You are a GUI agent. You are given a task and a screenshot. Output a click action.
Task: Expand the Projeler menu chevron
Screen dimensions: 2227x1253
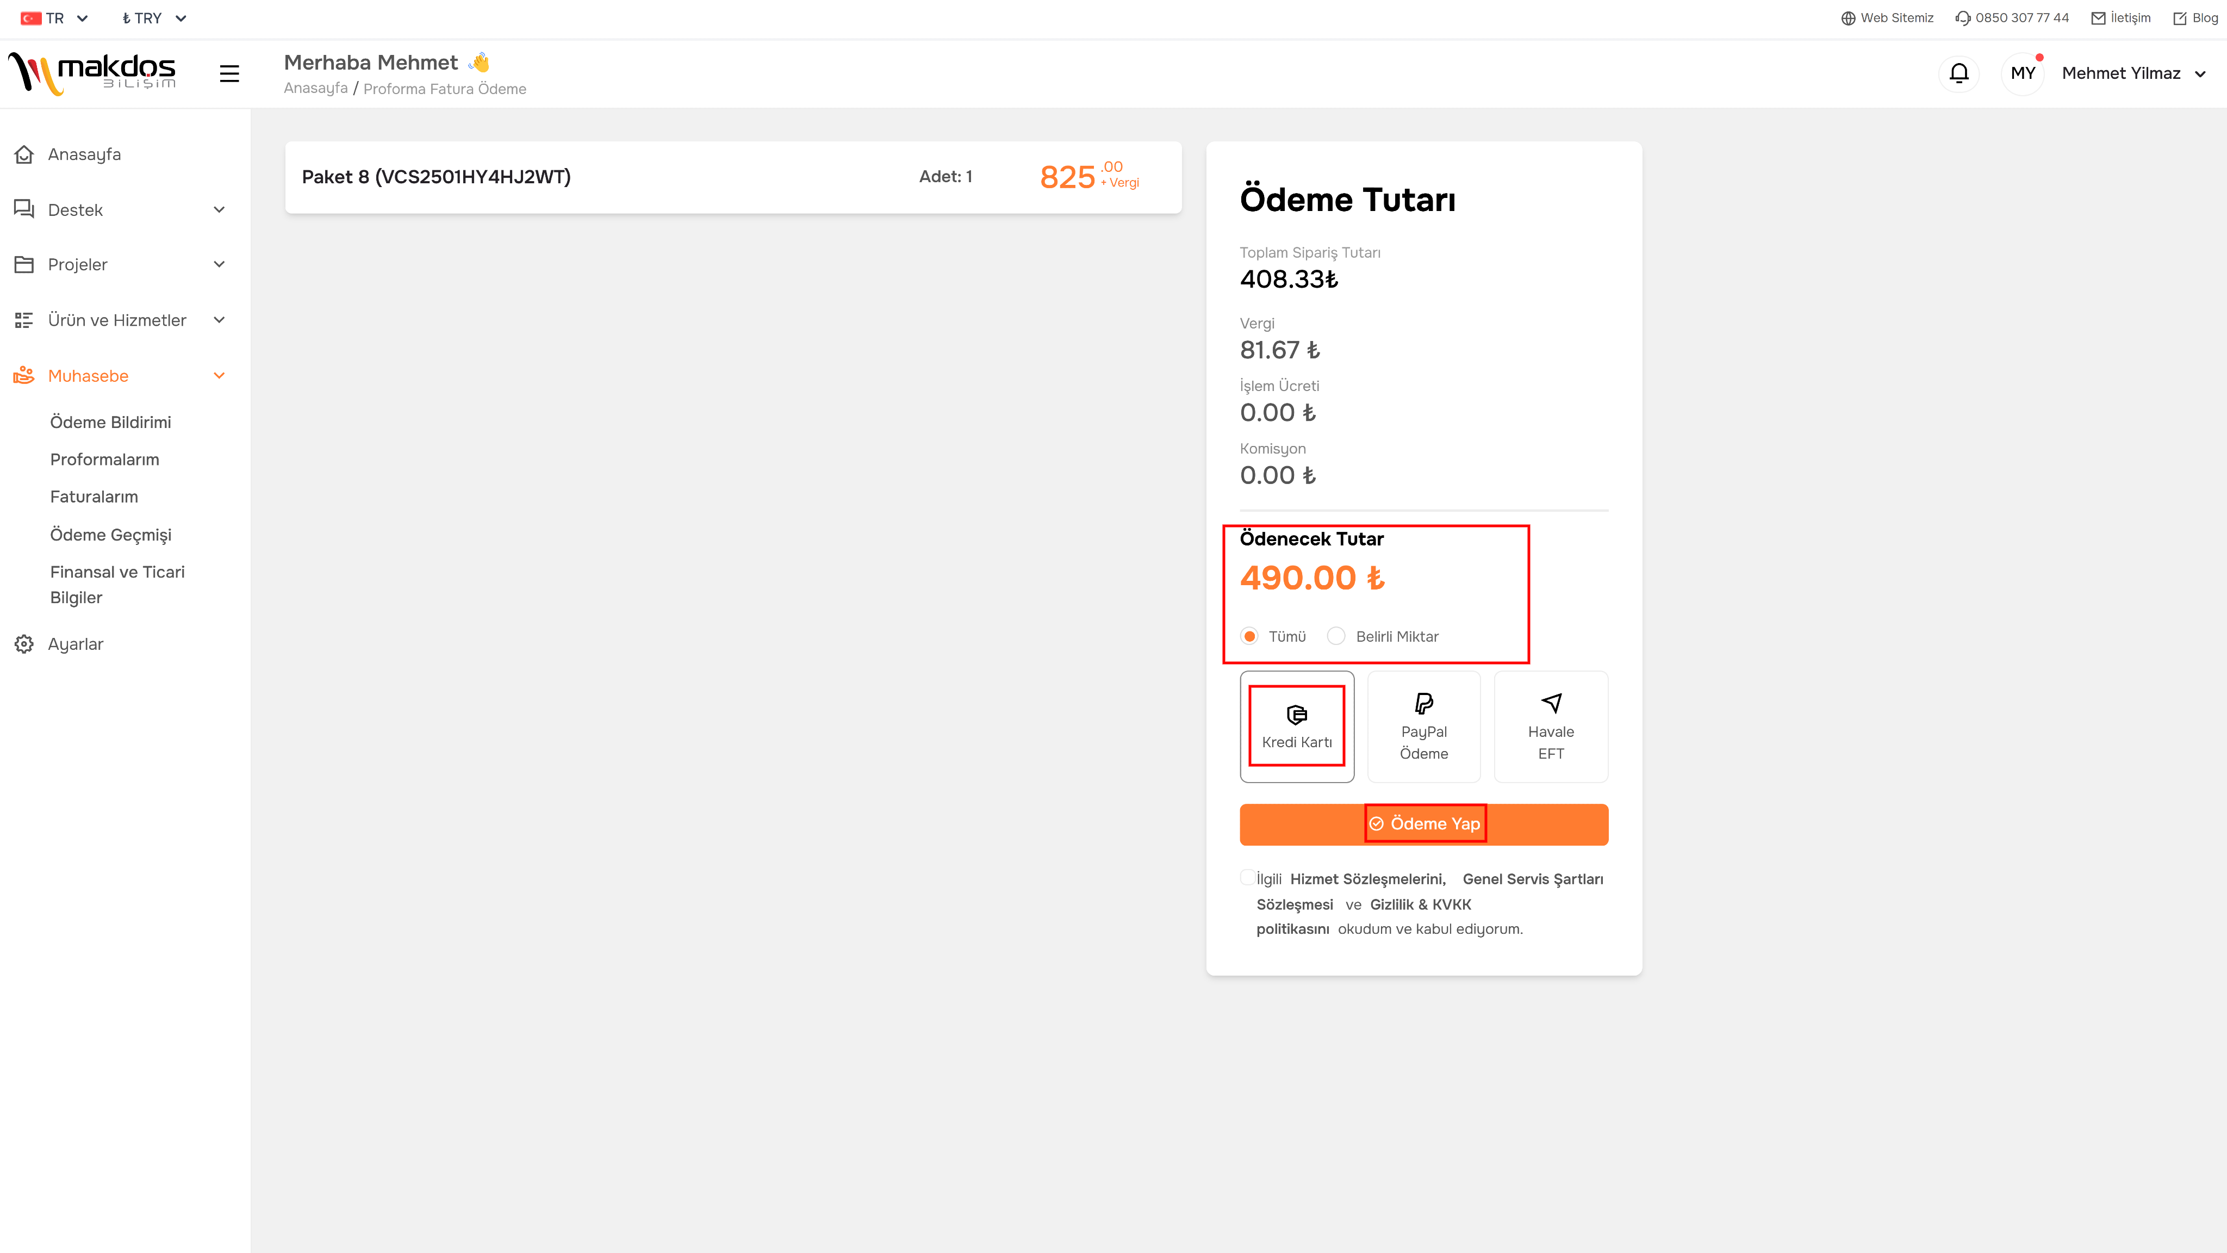click(220, 265)
